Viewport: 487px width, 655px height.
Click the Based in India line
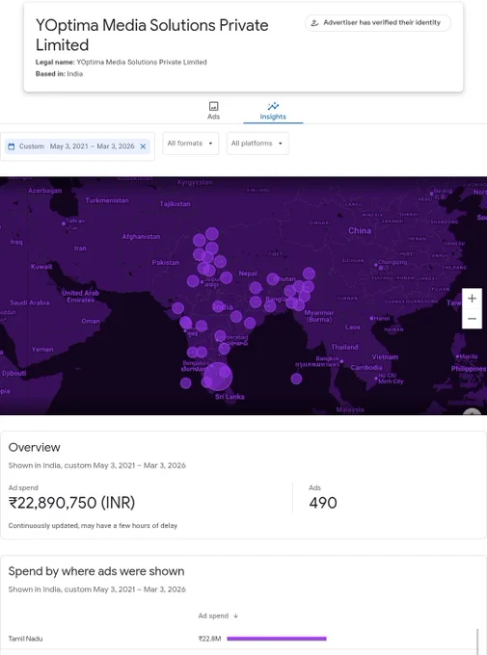(x=59, y=73)
